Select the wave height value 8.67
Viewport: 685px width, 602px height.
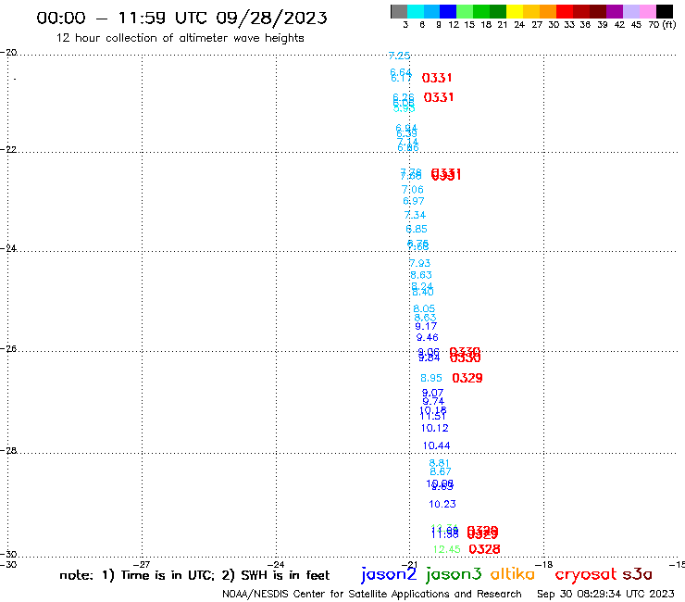tap(441, 471)
